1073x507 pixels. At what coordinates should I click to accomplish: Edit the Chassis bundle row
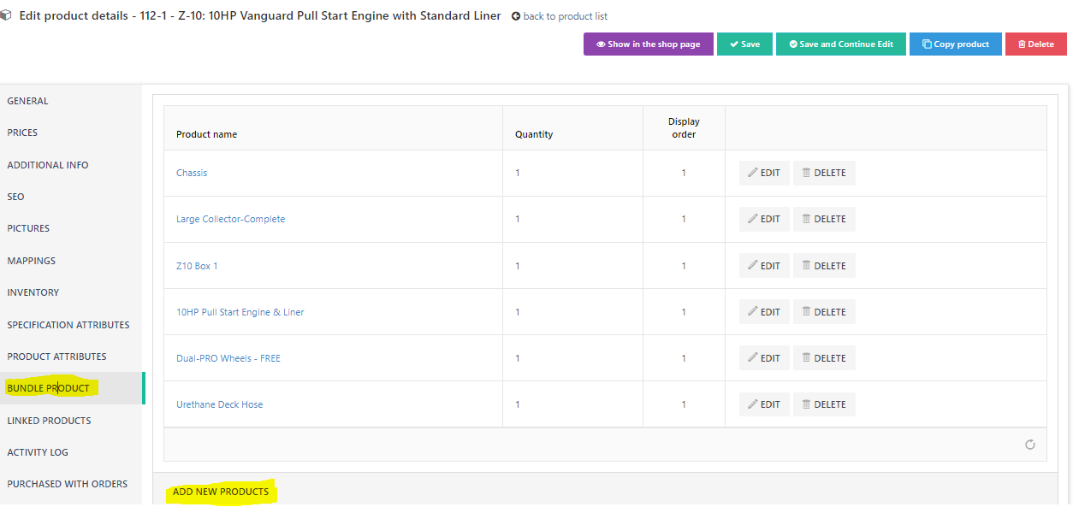click(764, 173)
